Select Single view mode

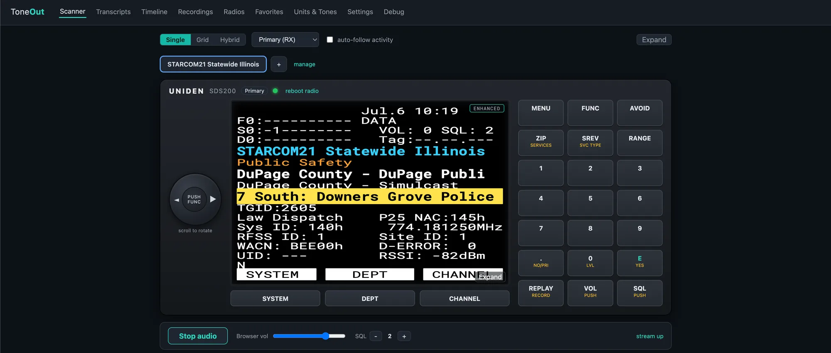click(175, 40)
